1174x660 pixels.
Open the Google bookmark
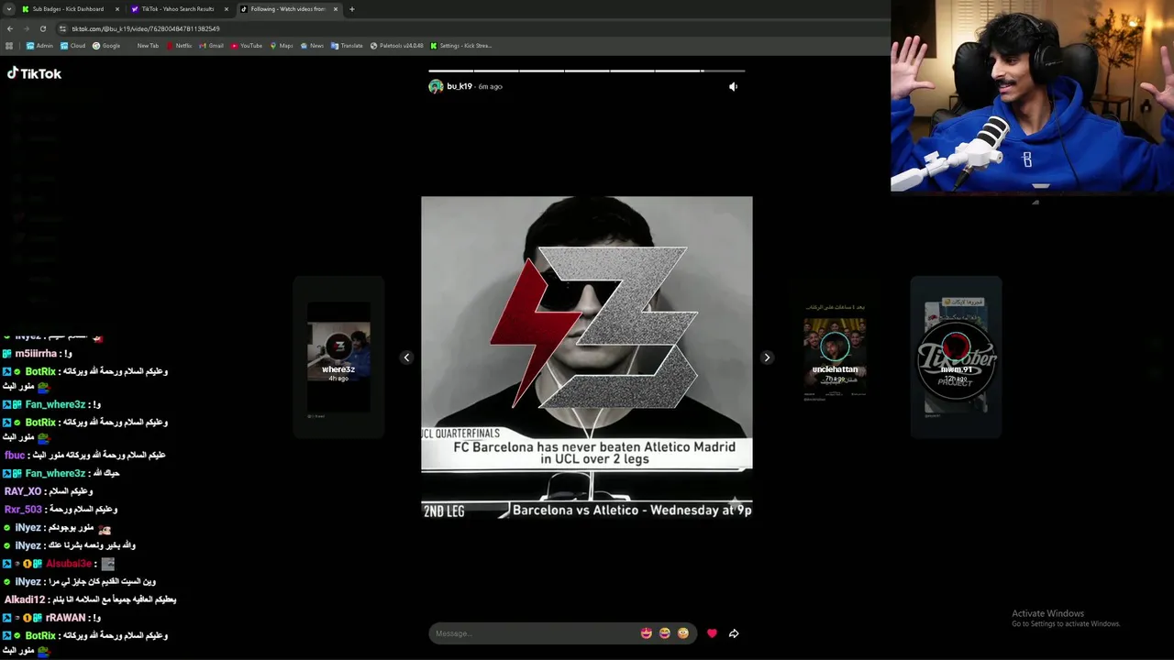click(106, 46)
